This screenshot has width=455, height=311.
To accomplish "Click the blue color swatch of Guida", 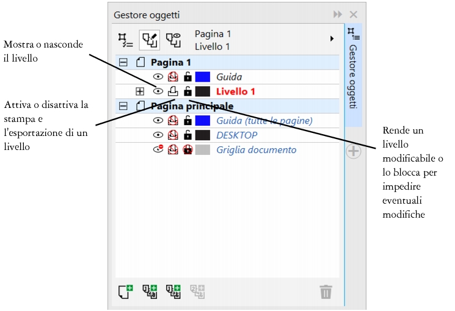I will tap(202, 77).
